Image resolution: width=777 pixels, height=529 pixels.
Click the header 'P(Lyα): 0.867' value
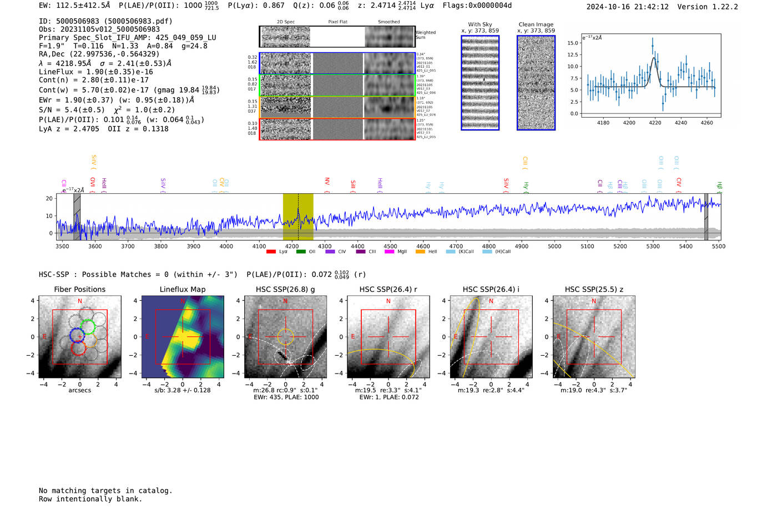256,6
